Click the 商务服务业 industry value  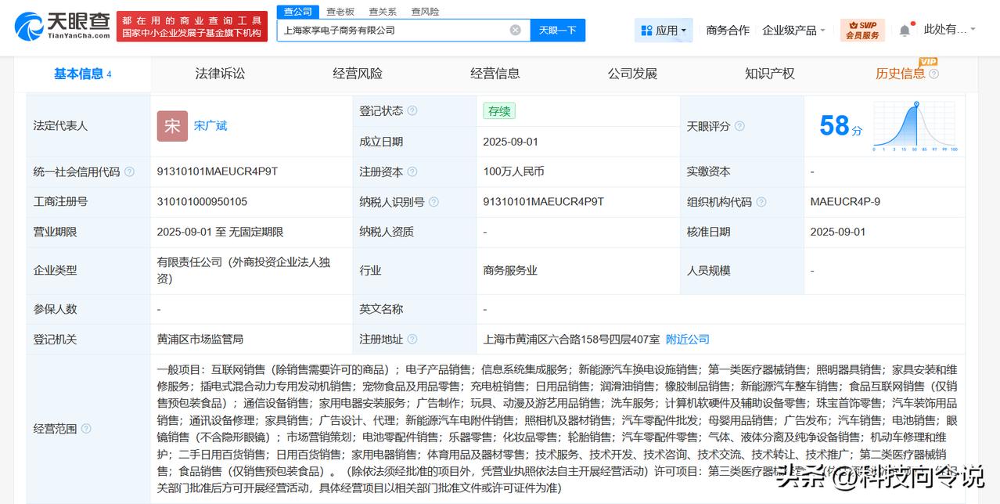click(x=510, y=270)
